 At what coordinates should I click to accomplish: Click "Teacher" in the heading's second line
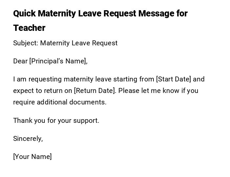click(29, 28)
